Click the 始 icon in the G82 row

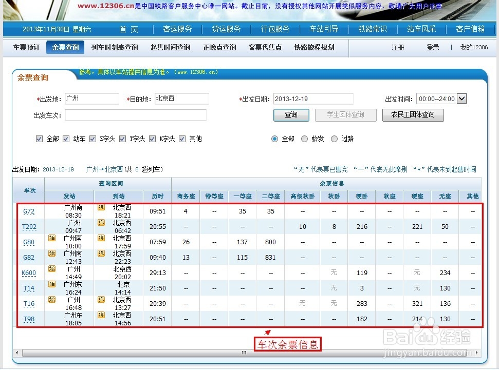[52, 254]
